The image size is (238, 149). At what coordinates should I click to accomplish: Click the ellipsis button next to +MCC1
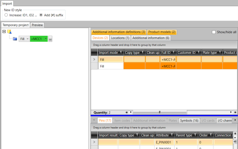[50, 39]
